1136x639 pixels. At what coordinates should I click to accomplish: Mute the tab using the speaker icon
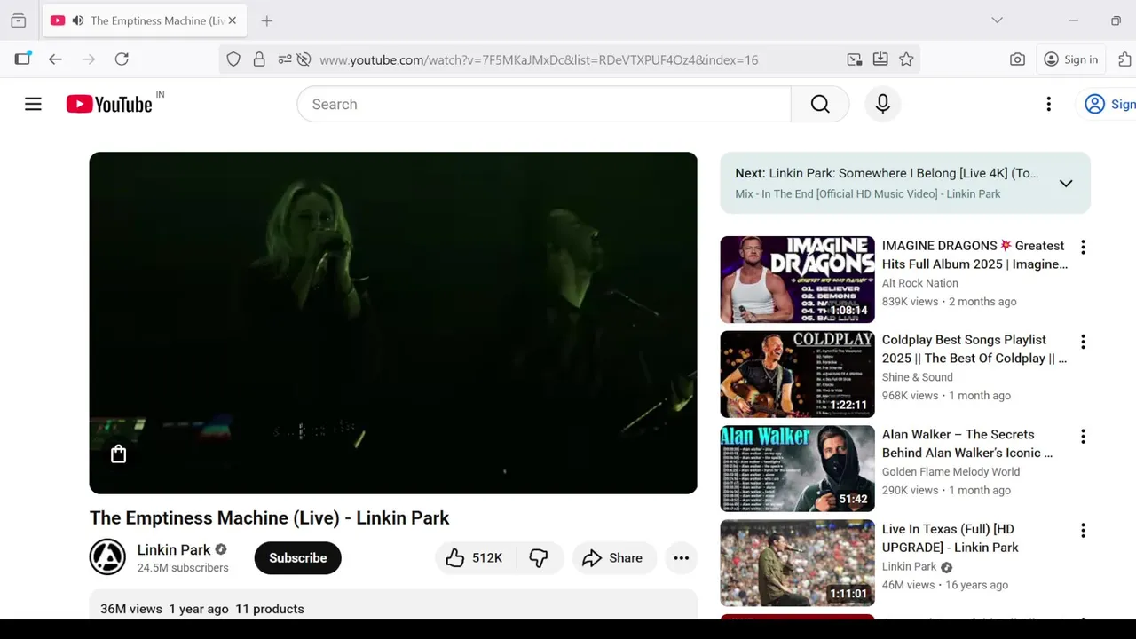(77, 20)
